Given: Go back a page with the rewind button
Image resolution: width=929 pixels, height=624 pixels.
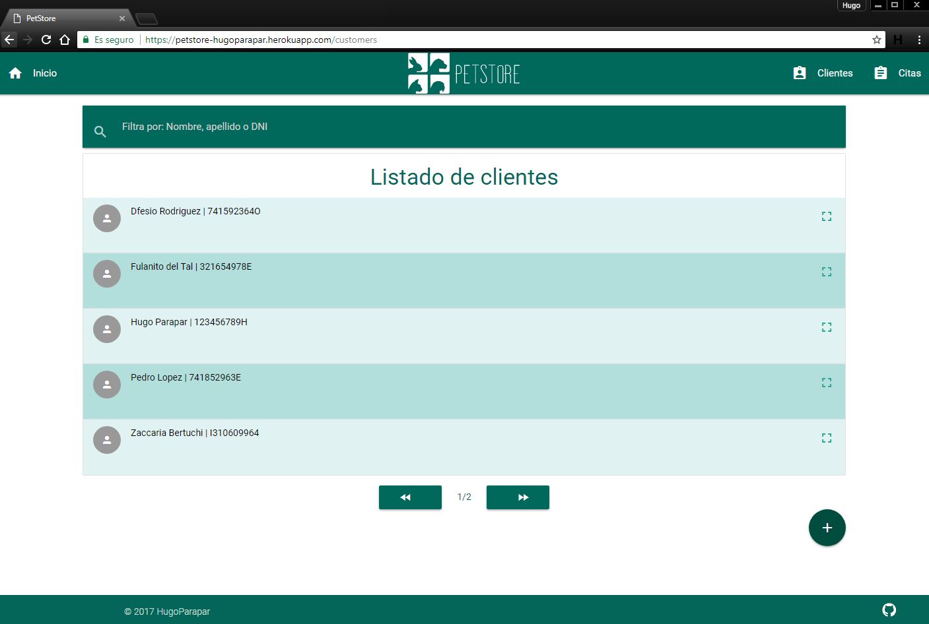Looking at the screenshot, I should 410,497.
